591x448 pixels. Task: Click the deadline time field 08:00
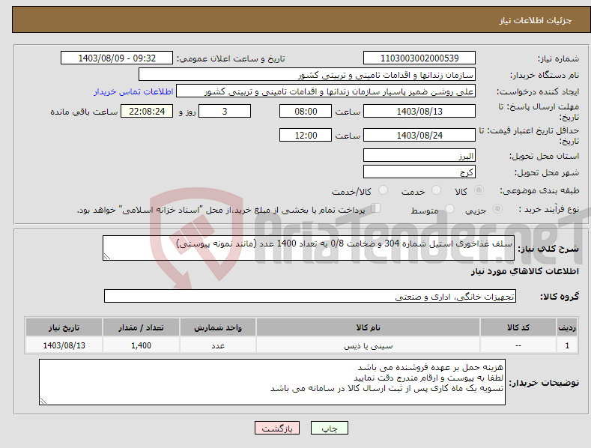pos(306,111)
